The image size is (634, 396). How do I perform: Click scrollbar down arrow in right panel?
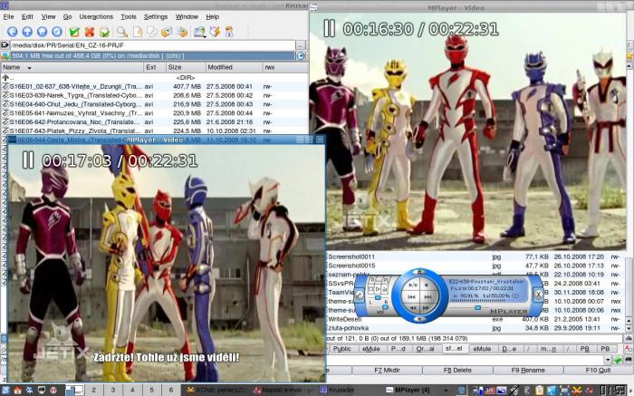629,328
